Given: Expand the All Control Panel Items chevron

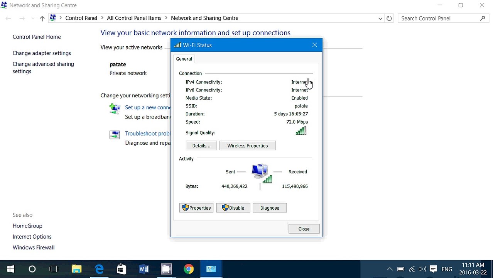Looking at the screenshot, I should (x=166, y=18).
